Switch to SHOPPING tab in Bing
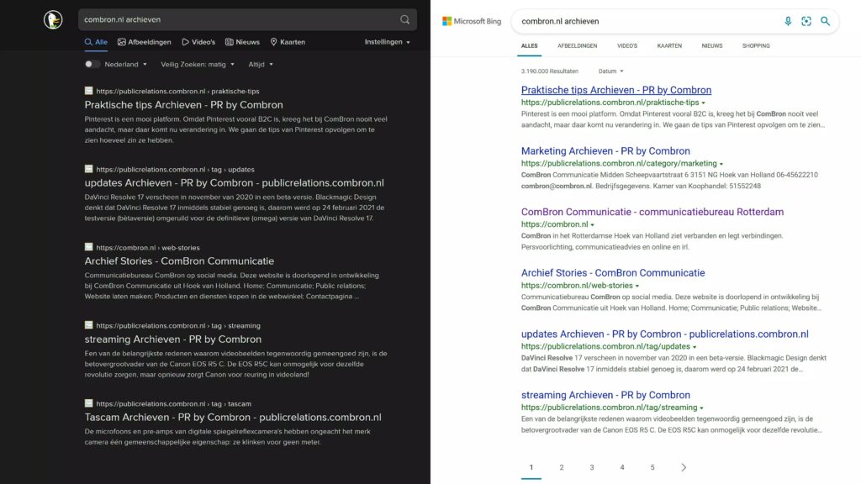This screenshot has width=861, height=484. coord(756,46)
